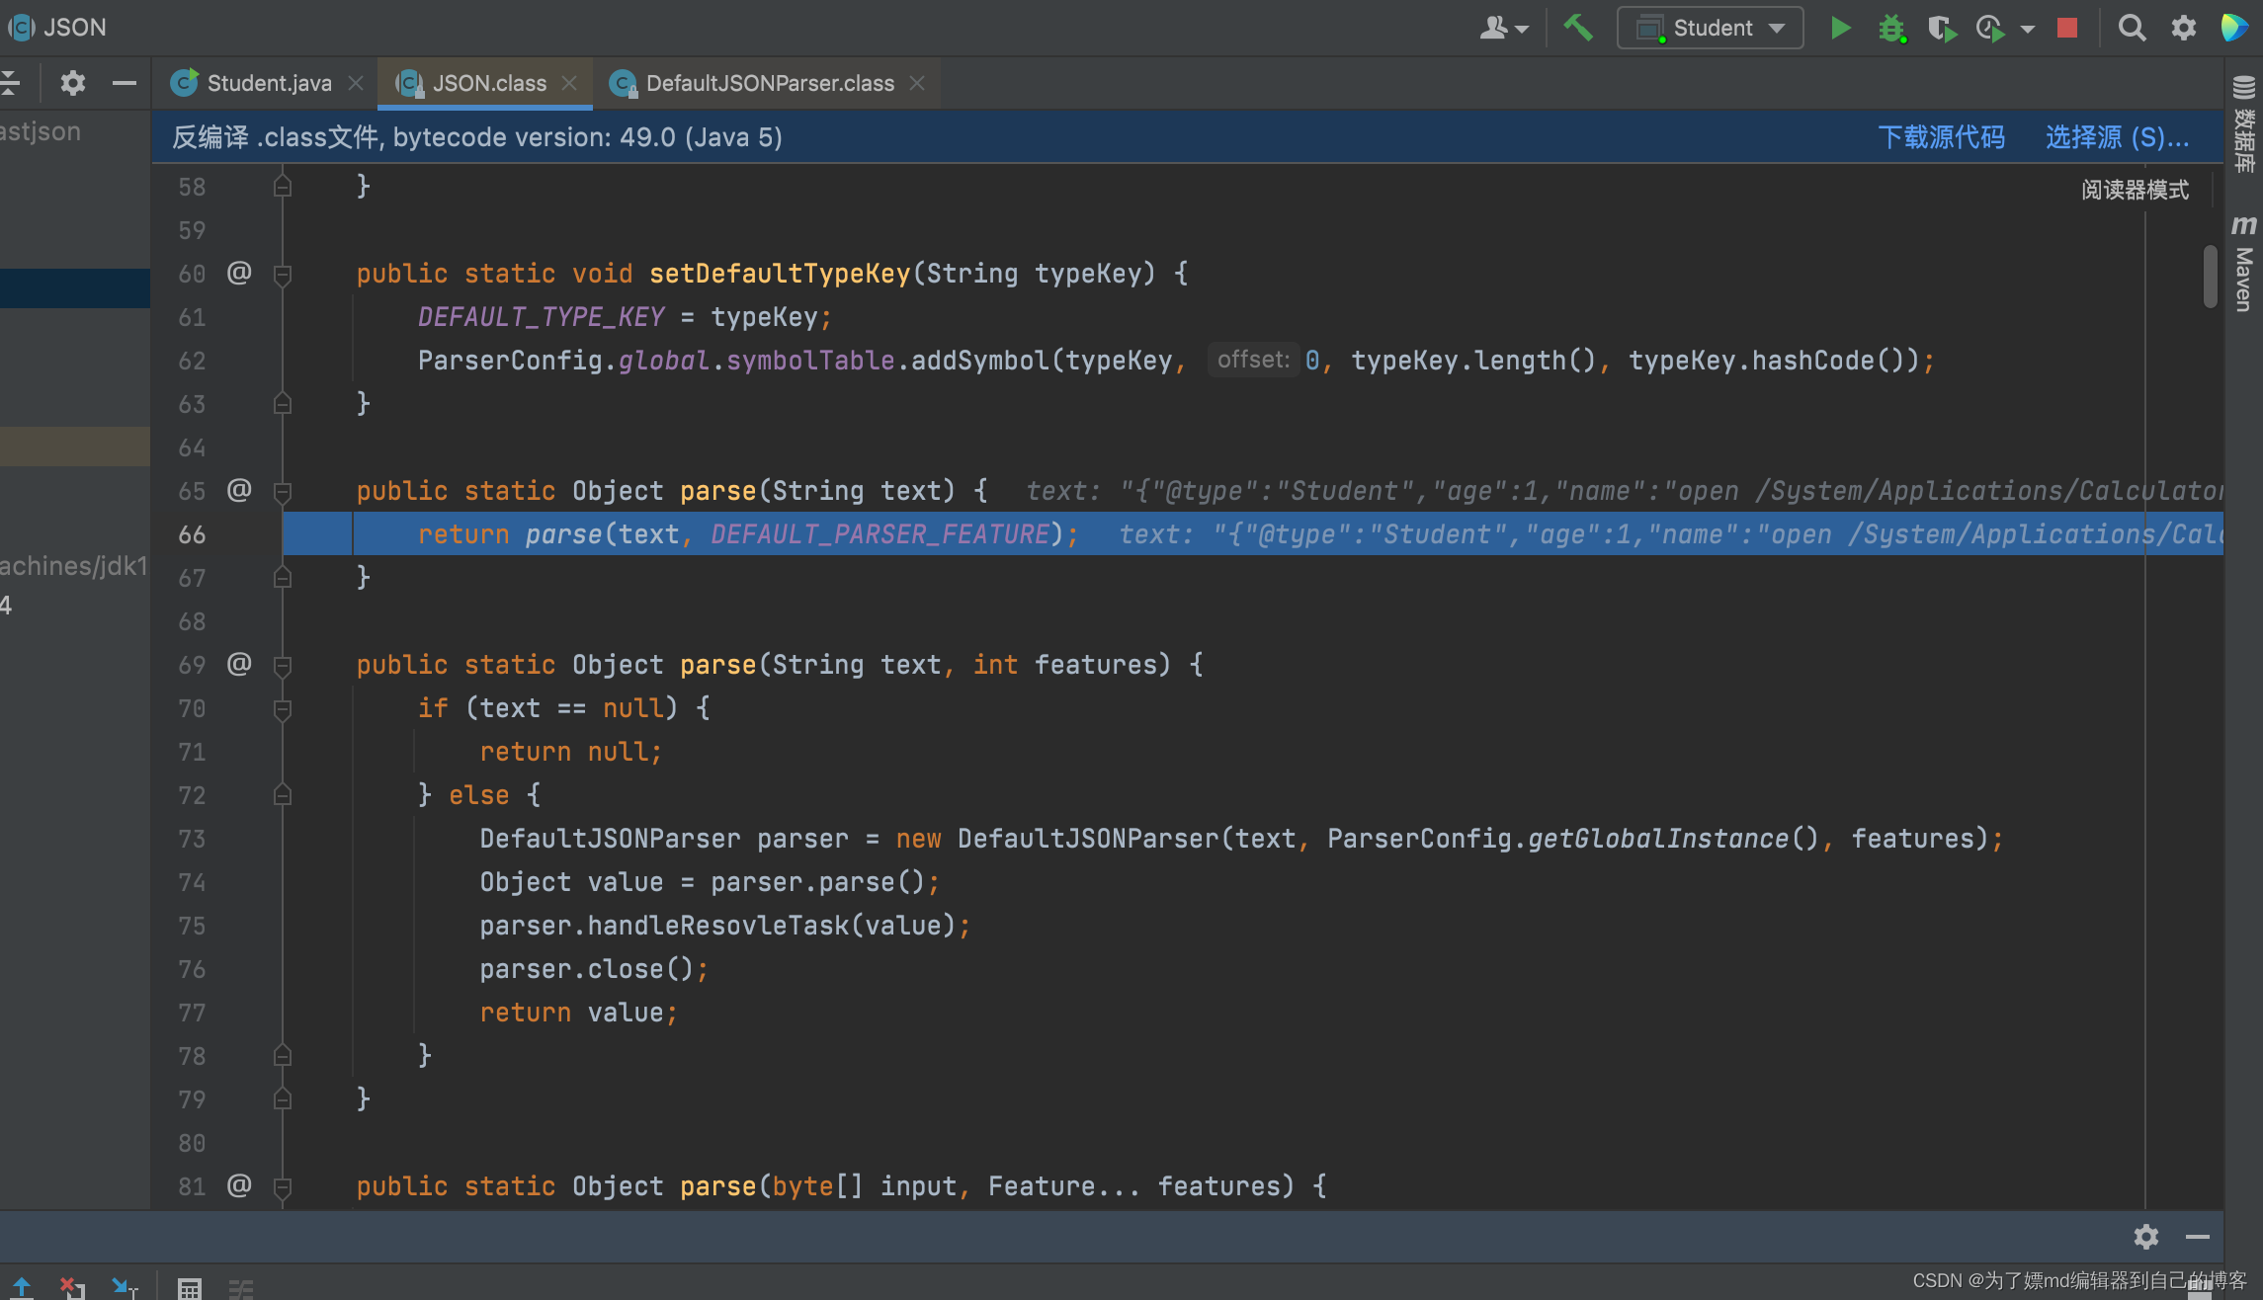2263x1300 pixels.
Task: Click 下载源代码 link
Action: point(1941,137)
